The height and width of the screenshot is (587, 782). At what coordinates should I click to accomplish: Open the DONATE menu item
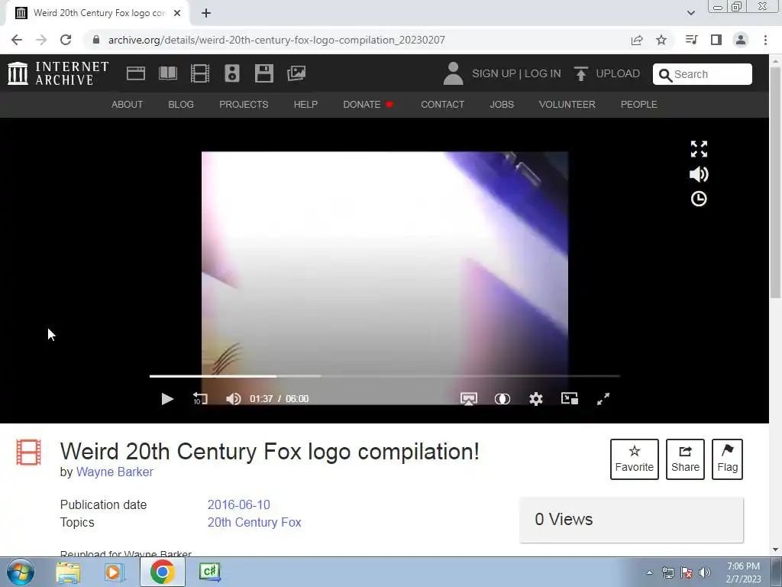[x=368, y=104]
